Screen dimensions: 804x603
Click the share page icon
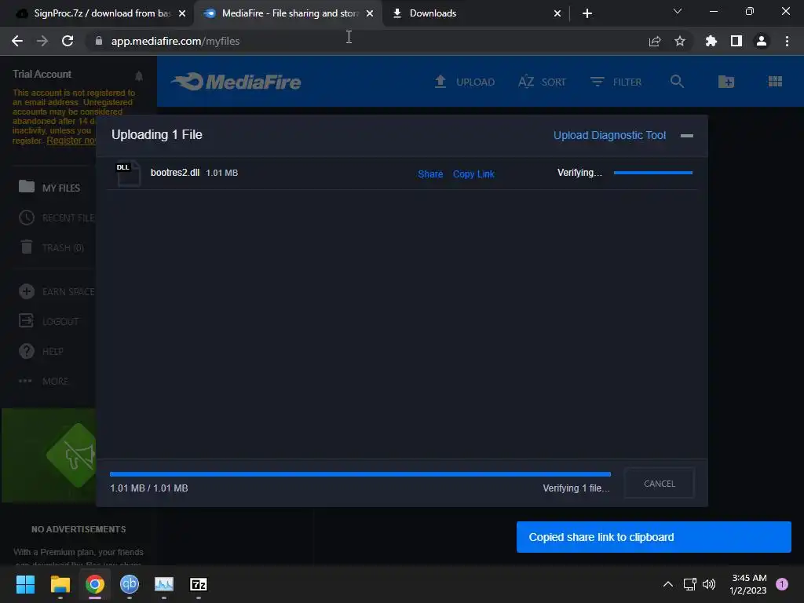coord(655,41)
